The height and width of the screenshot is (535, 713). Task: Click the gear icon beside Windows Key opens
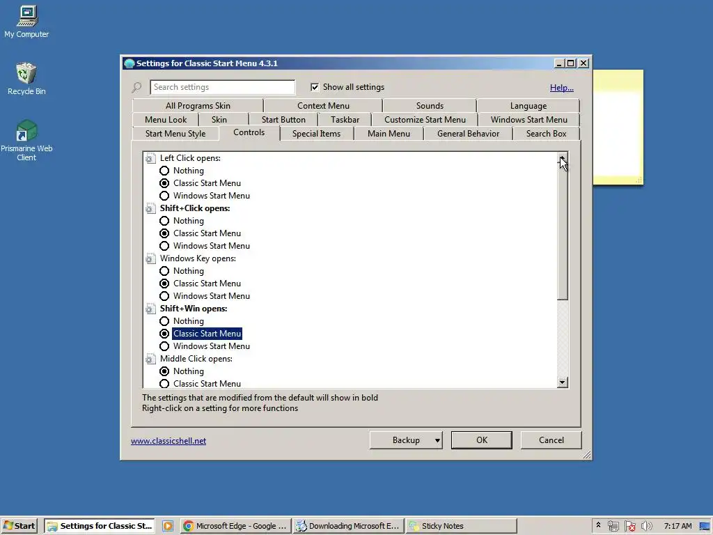pyautogui.click(x=150, y=258)
